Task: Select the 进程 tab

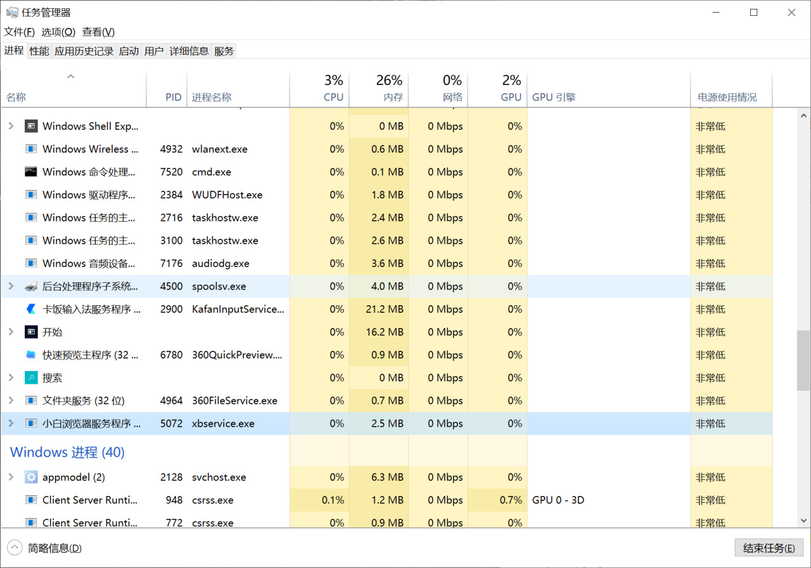Action: click(x=14, y=51)
